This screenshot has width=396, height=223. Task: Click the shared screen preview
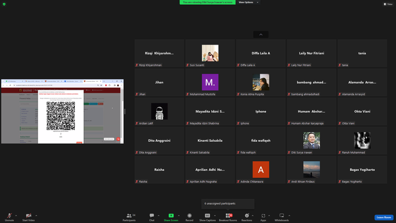tap(62, 111)
